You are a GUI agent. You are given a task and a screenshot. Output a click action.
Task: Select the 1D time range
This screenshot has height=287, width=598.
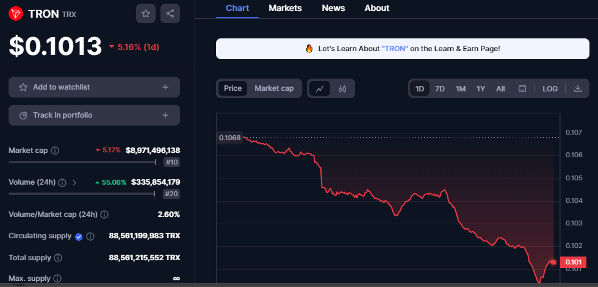[x=420, y=89]
